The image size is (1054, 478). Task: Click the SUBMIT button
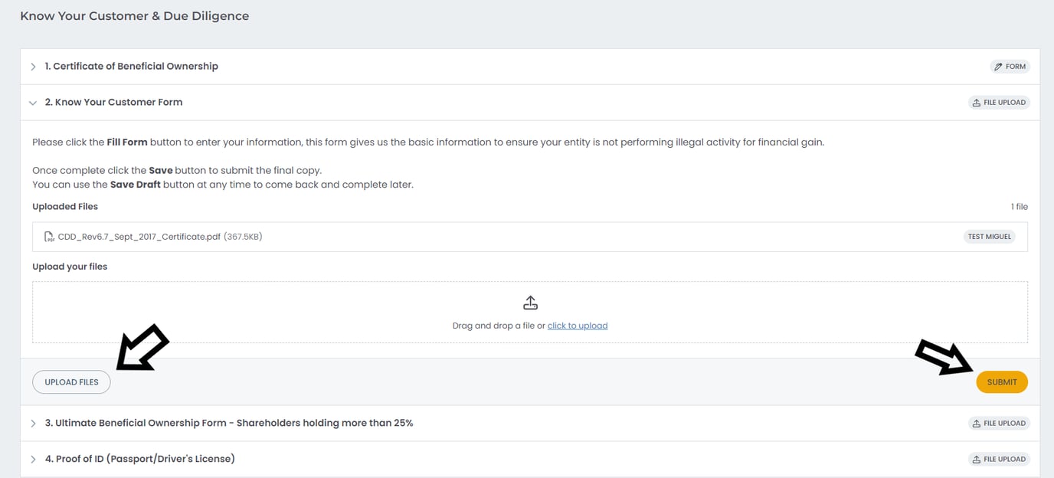1002,381
